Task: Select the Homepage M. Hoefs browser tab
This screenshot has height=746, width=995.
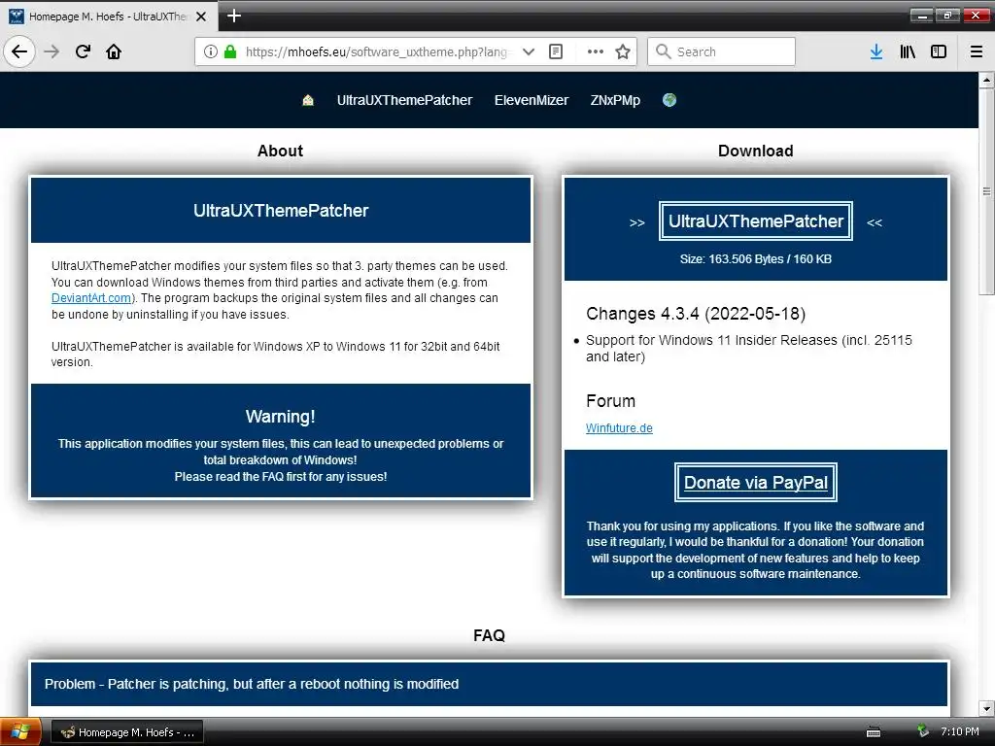Action: click(108, 17)
